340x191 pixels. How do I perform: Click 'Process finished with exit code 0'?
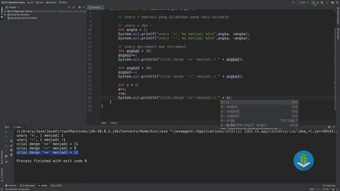[52, 161]
